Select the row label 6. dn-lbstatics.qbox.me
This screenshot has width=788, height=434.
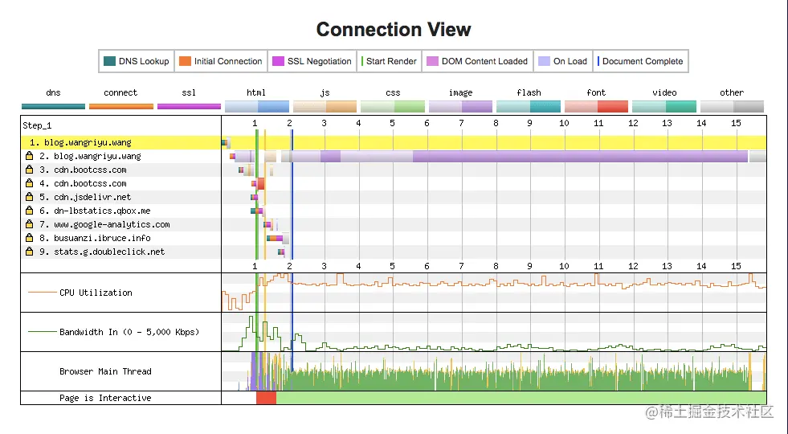coord(95,211)
